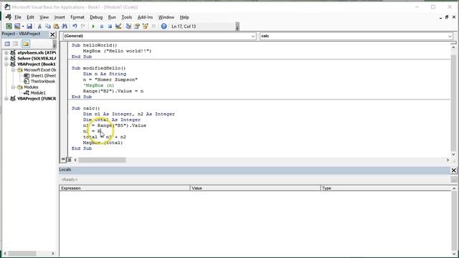Collapse the Microsoft Excel Objects folder
Viewport: 459px width, 258px height.
[13, 70]
